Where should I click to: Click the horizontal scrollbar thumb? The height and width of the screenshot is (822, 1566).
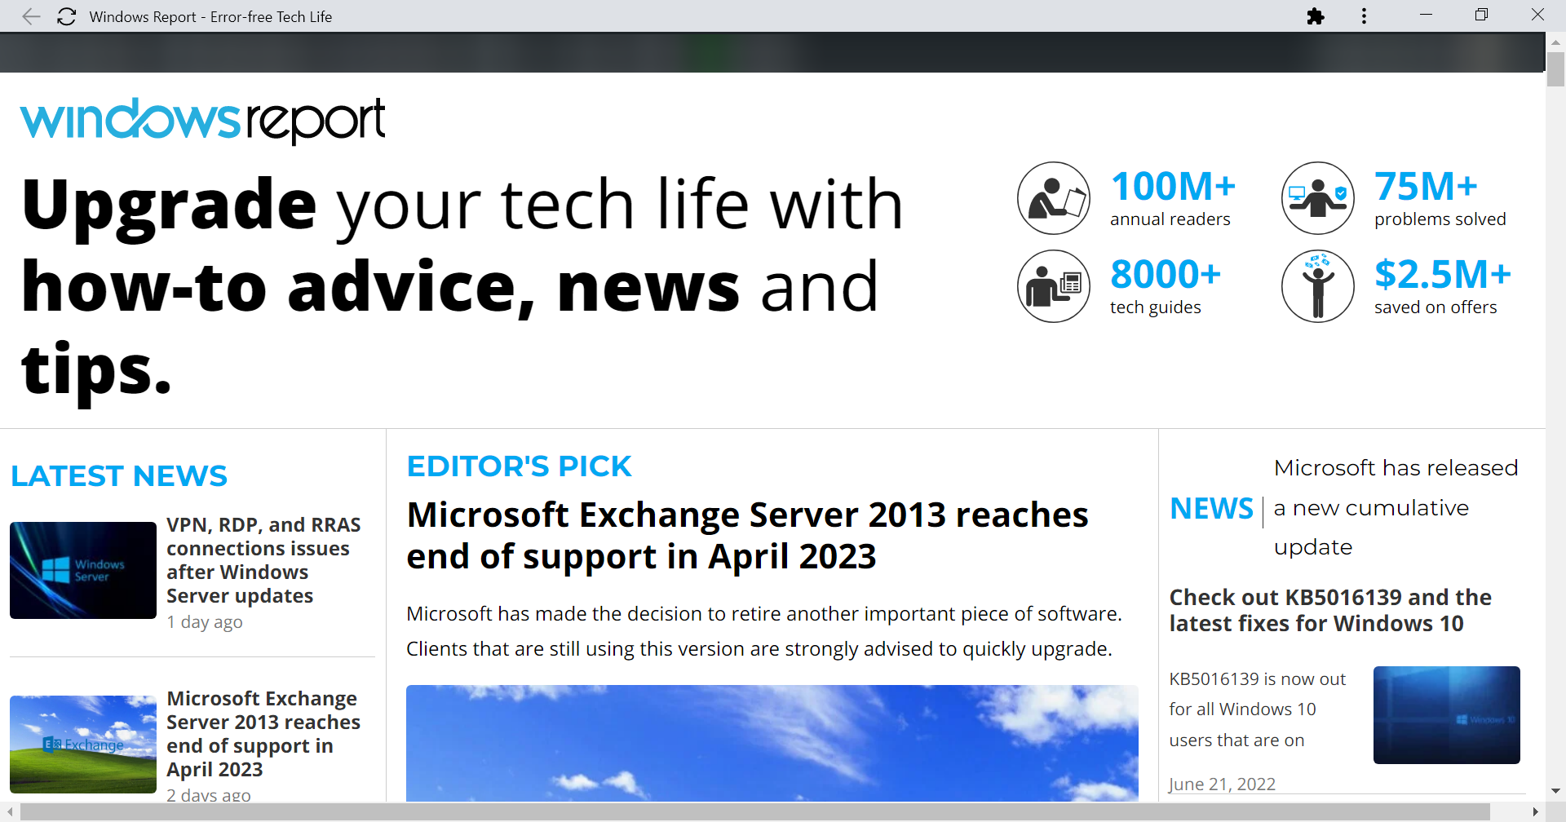[755, 812]
